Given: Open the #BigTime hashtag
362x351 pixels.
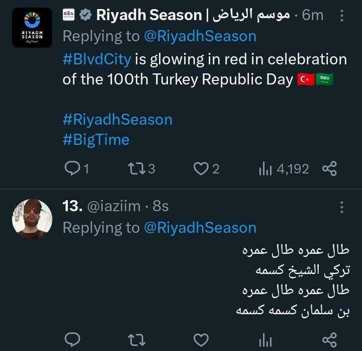Looking at the screenshot, I should click(x=96, y=139).
